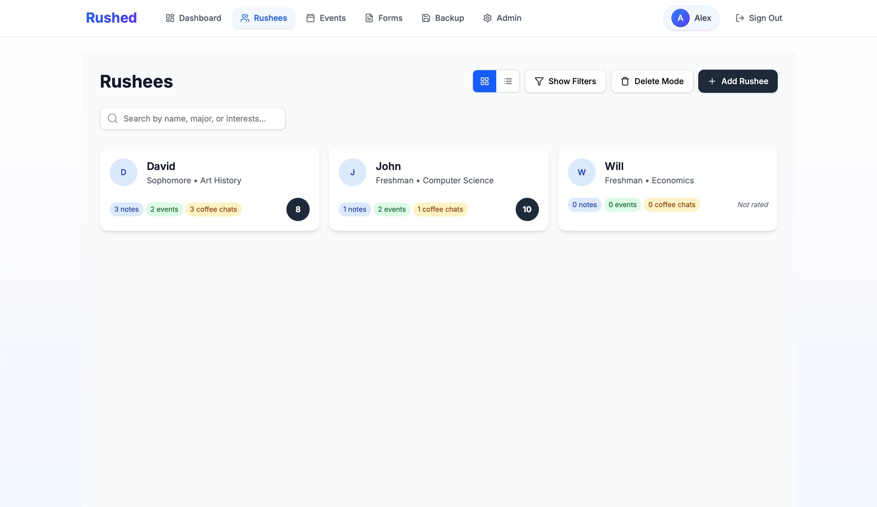Open David's avatar circle
The height and width of the screenshot is (507, 877).
pos(123,172)
